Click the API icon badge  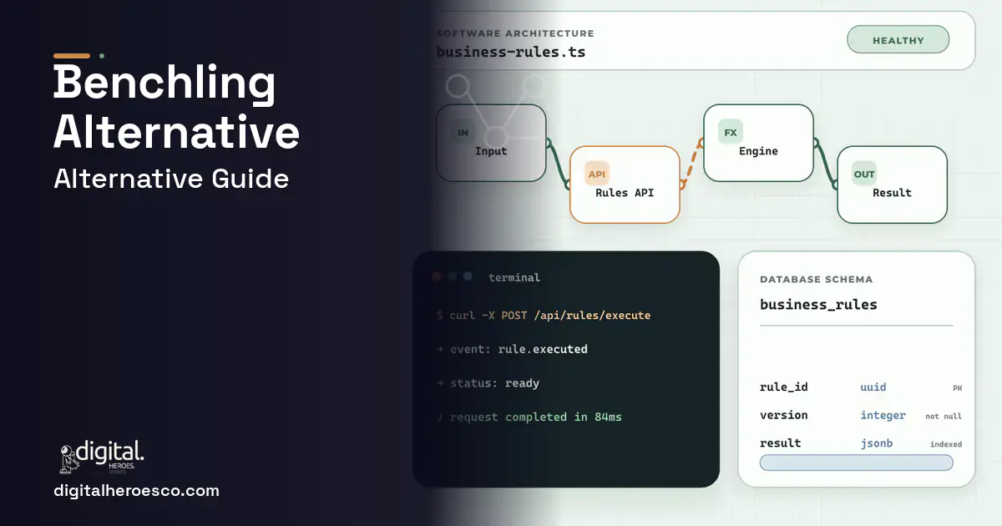click(x=596, y=174)
